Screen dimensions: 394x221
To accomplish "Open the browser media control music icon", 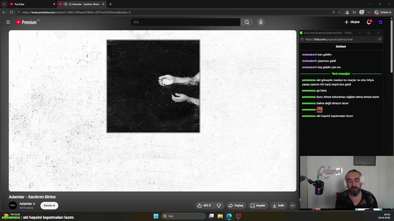I will pos(347,12).
